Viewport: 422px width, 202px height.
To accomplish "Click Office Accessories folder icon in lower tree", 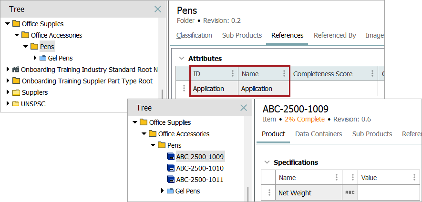I will (153, 134).
